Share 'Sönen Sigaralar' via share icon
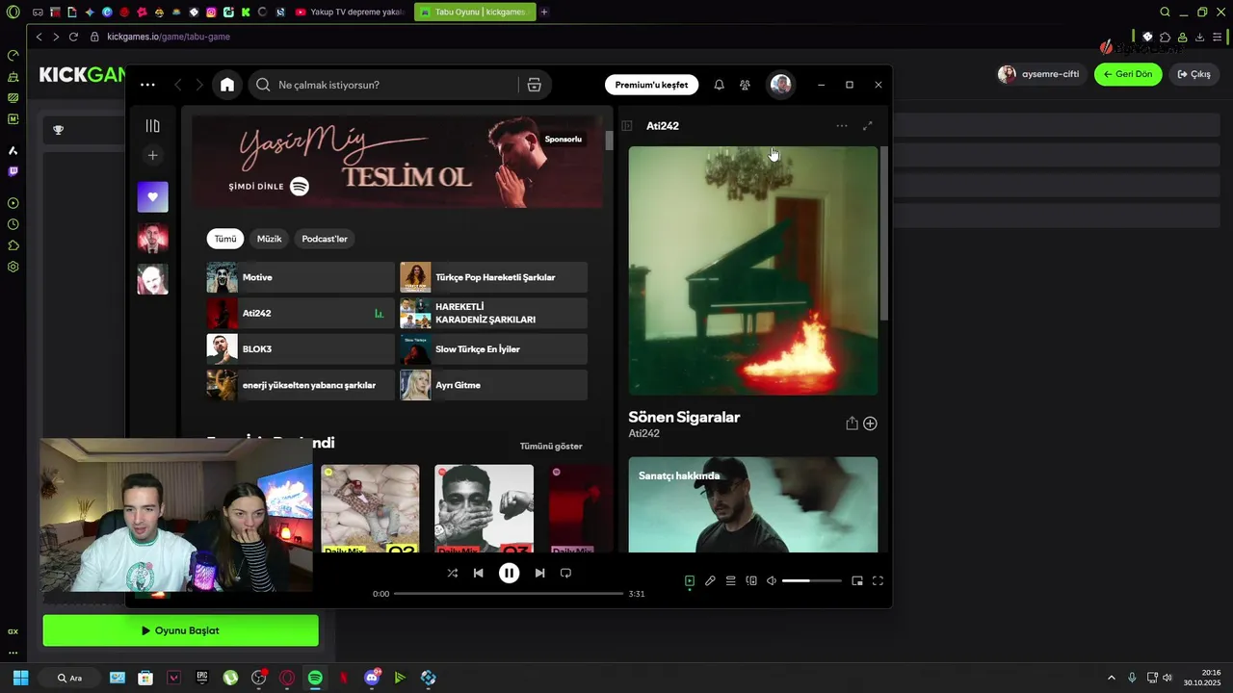 pos(852,423)
